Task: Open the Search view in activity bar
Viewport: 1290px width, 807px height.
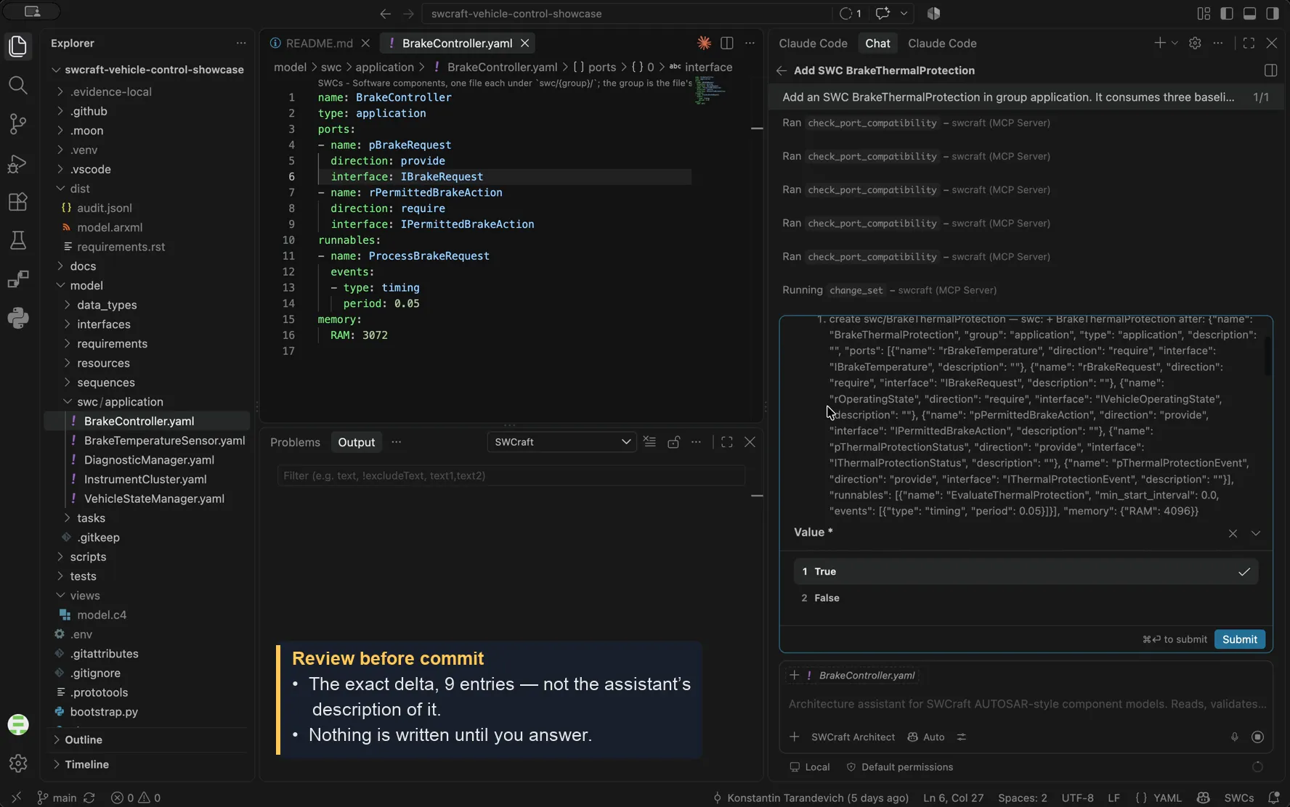Action: [18, 86]
